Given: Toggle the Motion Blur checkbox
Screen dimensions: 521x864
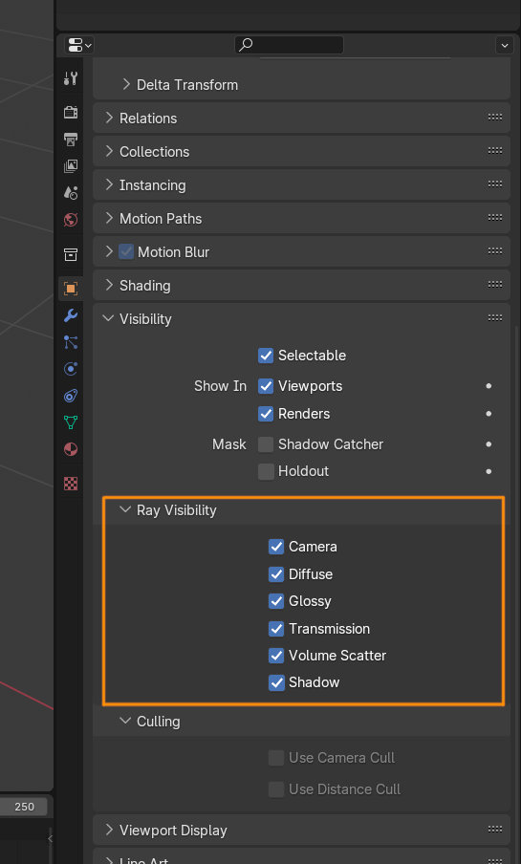Looking at the screenshot, I should pyautogui.click(x=126, y=251).
